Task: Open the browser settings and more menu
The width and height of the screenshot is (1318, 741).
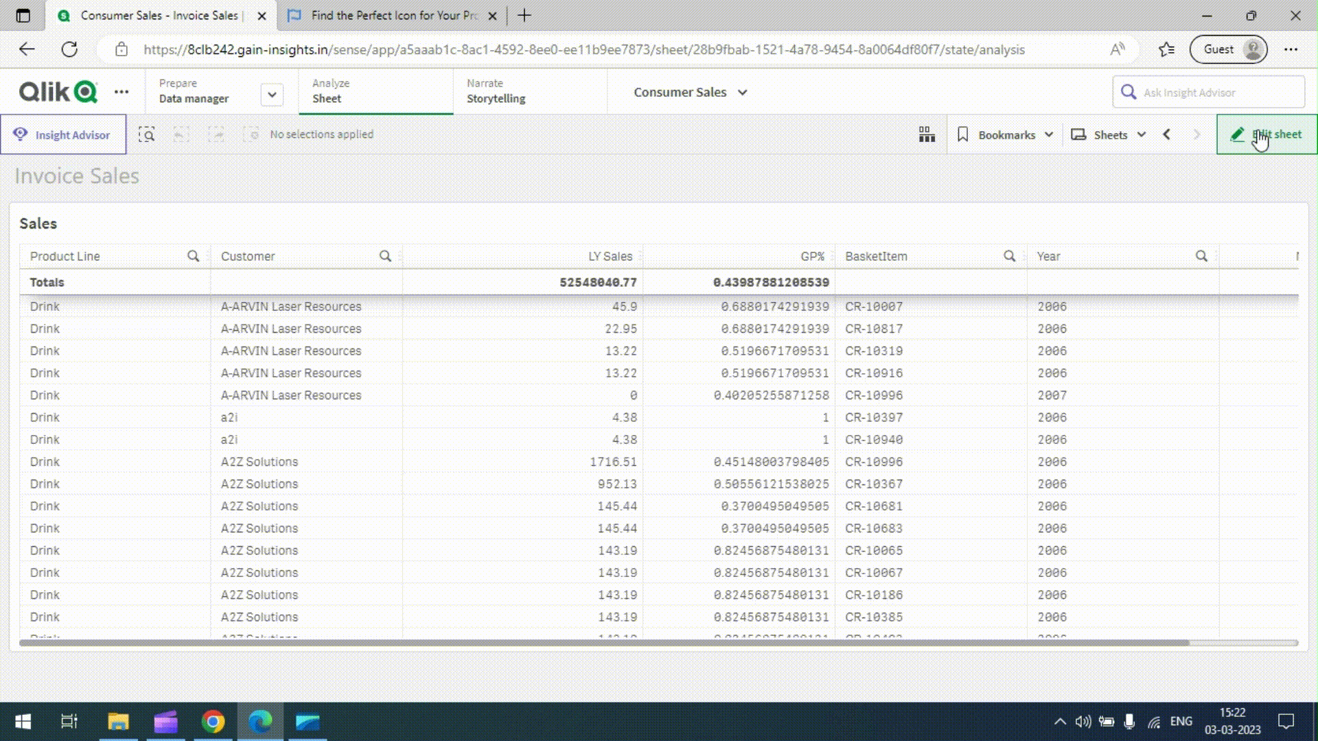Action: click(1291, 49)
